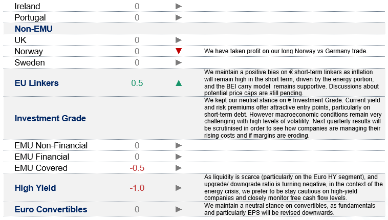
Task: Click the red -1.0 score value
Action: point(137,188)
